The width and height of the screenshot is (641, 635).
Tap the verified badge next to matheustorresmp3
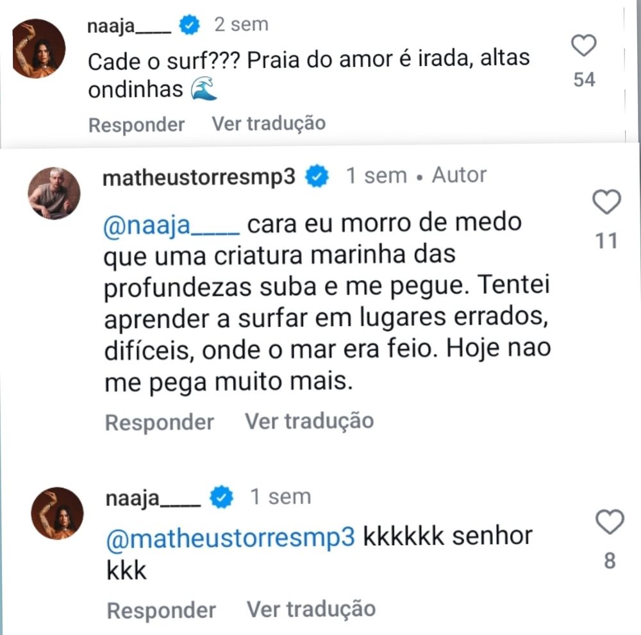[x=317, y=176]
